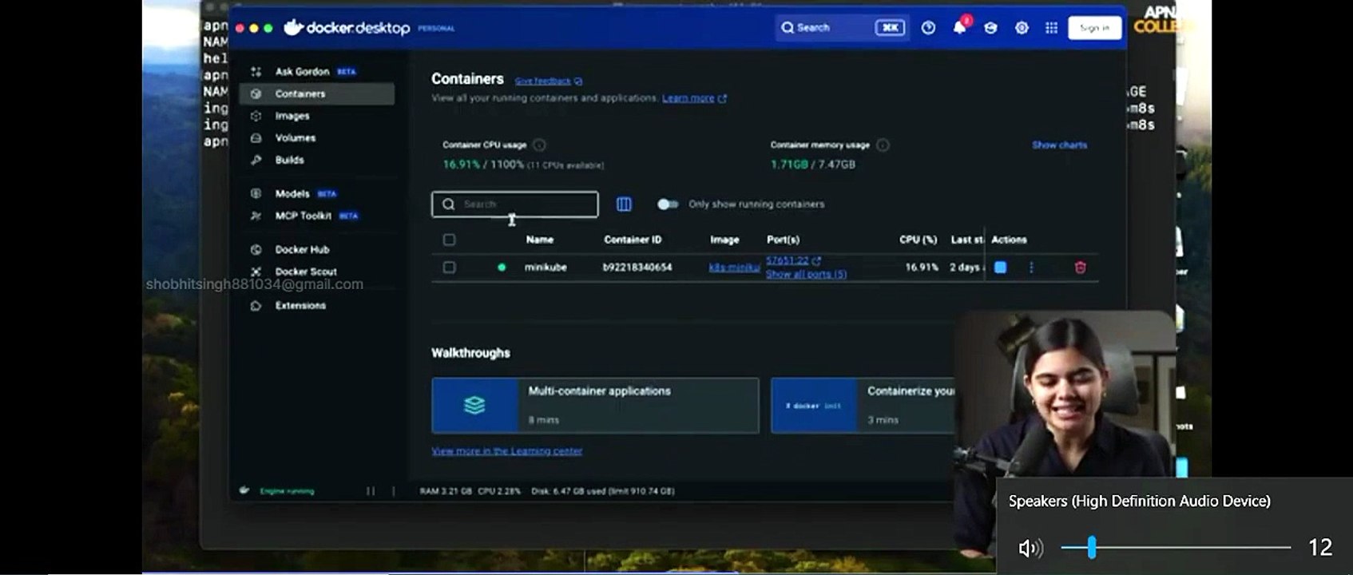Sort by the CPU (%) column header
Screen dimensions: 1353x575
918,240
